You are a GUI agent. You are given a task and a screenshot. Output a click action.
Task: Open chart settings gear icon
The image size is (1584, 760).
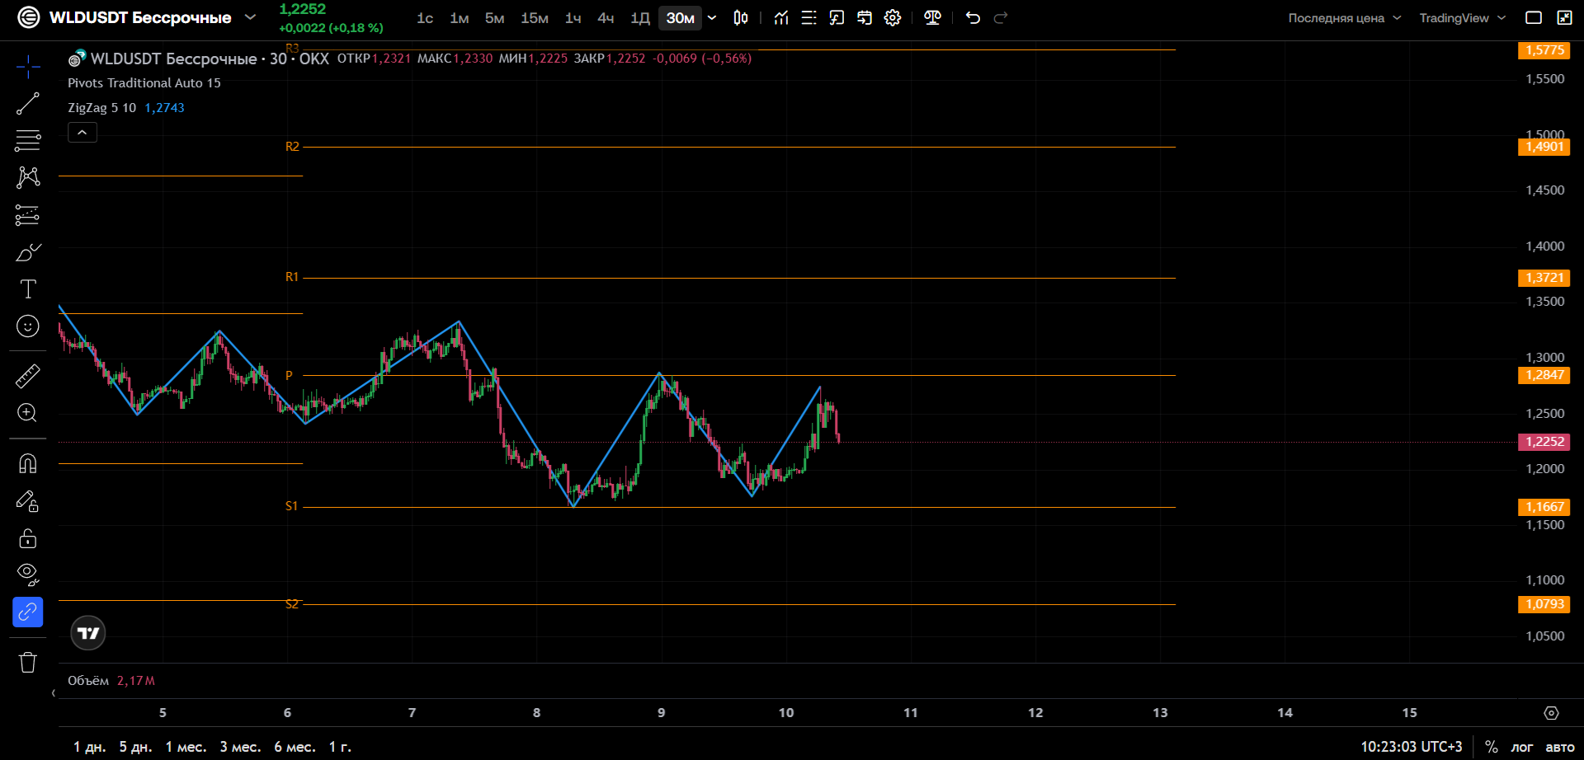(893, 18)
